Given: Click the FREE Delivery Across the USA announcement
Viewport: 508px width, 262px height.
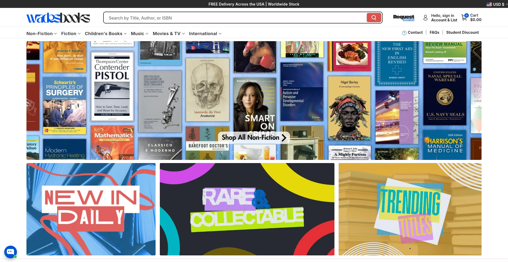Looking at the screenshot, I should [254, 4].
